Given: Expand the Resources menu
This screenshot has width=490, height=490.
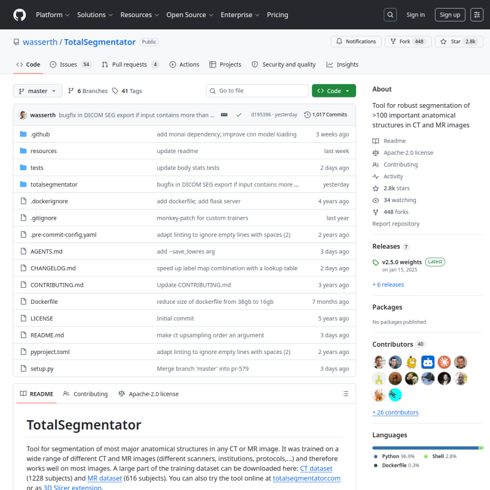Looking at the screenshot, I should coord(140,15).
